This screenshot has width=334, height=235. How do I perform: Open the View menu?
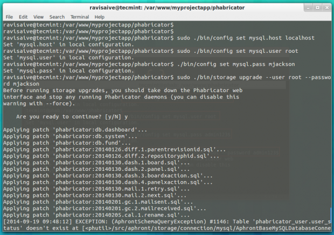(x=38, y=17)
